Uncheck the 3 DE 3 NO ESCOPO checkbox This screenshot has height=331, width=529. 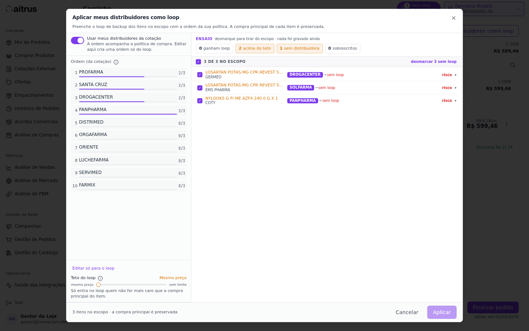pyautogui.click(x=198, y=62)
